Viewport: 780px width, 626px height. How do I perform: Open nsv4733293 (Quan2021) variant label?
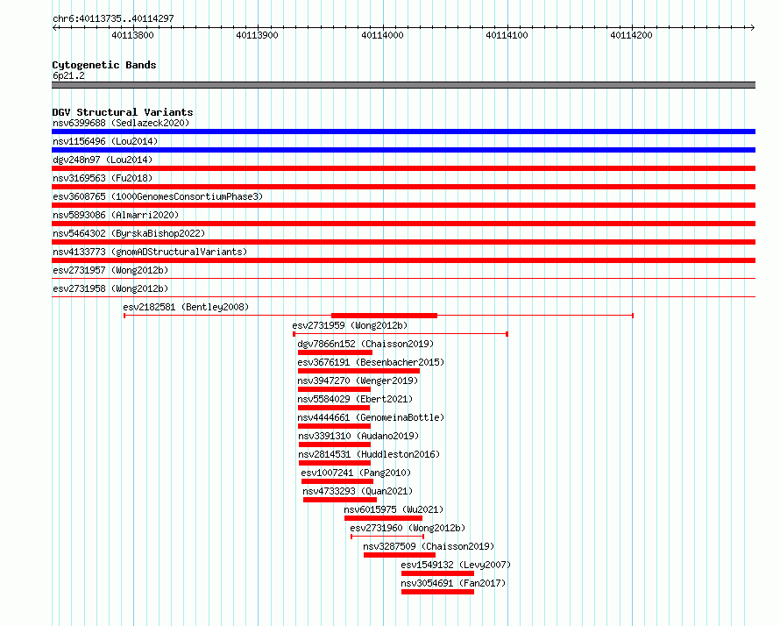[358, 491]
